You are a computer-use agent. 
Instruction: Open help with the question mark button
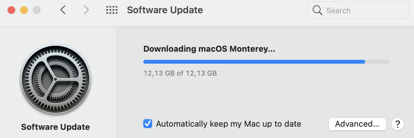[x=398, y=124]
